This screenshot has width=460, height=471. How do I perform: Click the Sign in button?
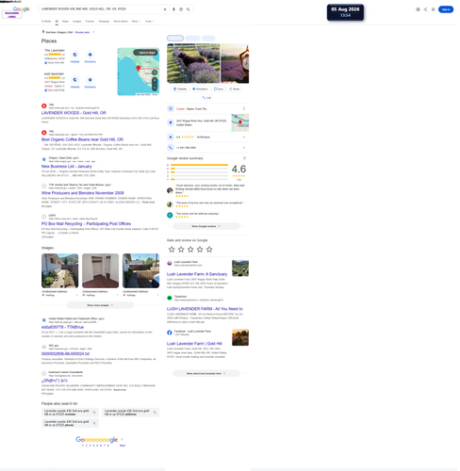tap(446, 9)
